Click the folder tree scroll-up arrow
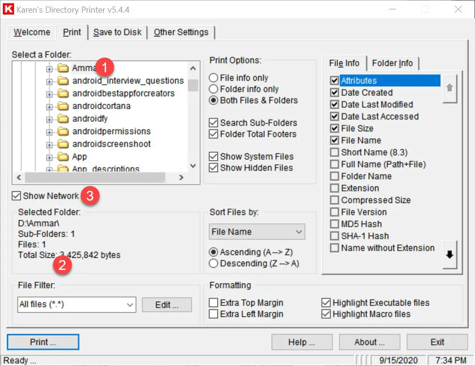This screenshot has width=475, height=366. click(193, 68)
